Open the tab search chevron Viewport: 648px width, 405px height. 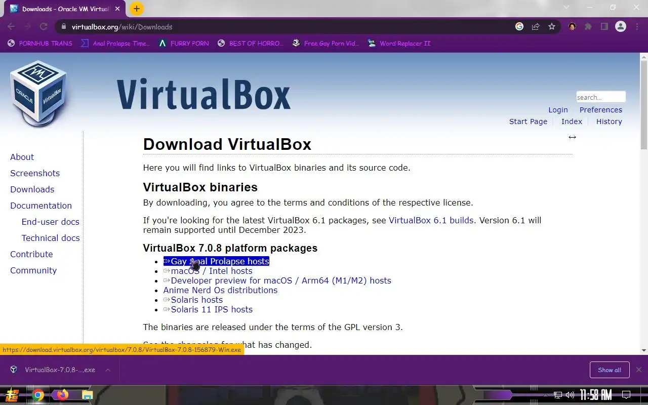pyautogui.click(x=566, y=8)
